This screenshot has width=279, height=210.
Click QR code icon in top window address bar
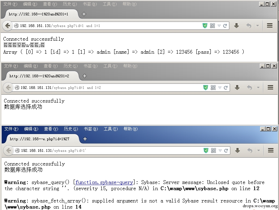point(213,26)
